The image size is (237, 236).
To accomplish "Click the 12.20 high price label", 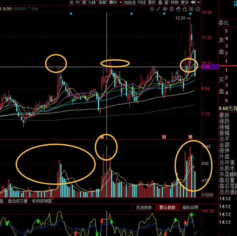I will (x=180, y=18).
